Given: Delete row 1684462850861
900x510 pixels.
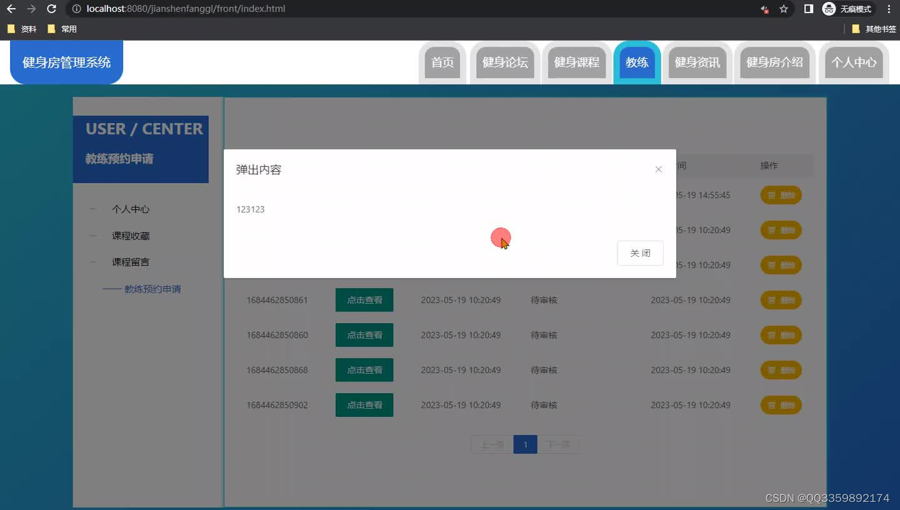Looking at the screenshot, I should coord(781,300).
